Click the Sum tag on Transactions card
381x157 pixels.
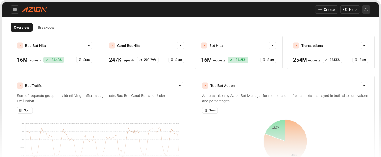pyautogui.click(x=360, y=60)
